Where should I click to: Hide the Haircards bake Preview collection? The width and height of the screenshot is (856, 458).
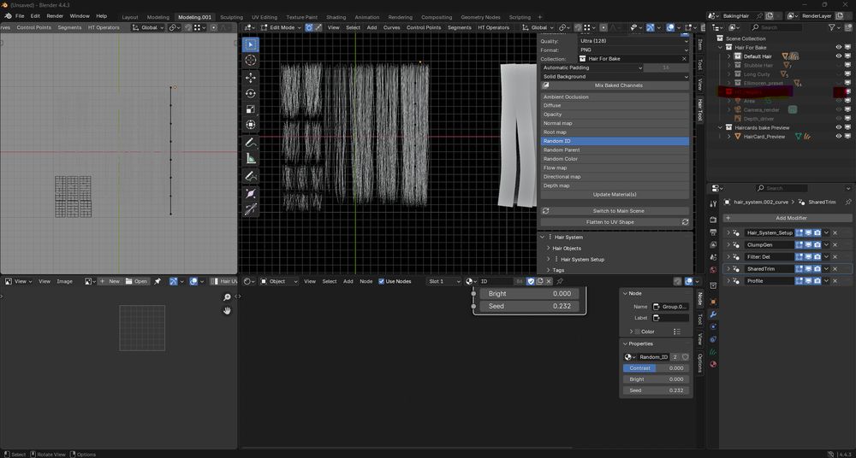pos(839,127)
